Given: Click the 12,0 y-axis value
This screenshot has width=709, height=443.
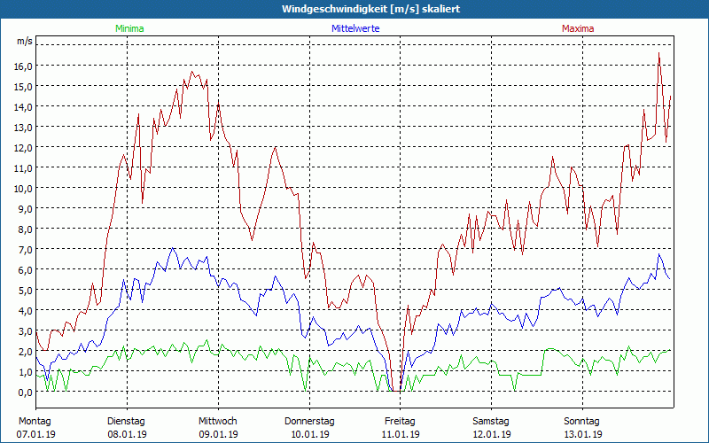Looking at the screenshot, I should (x=25, y=147).
